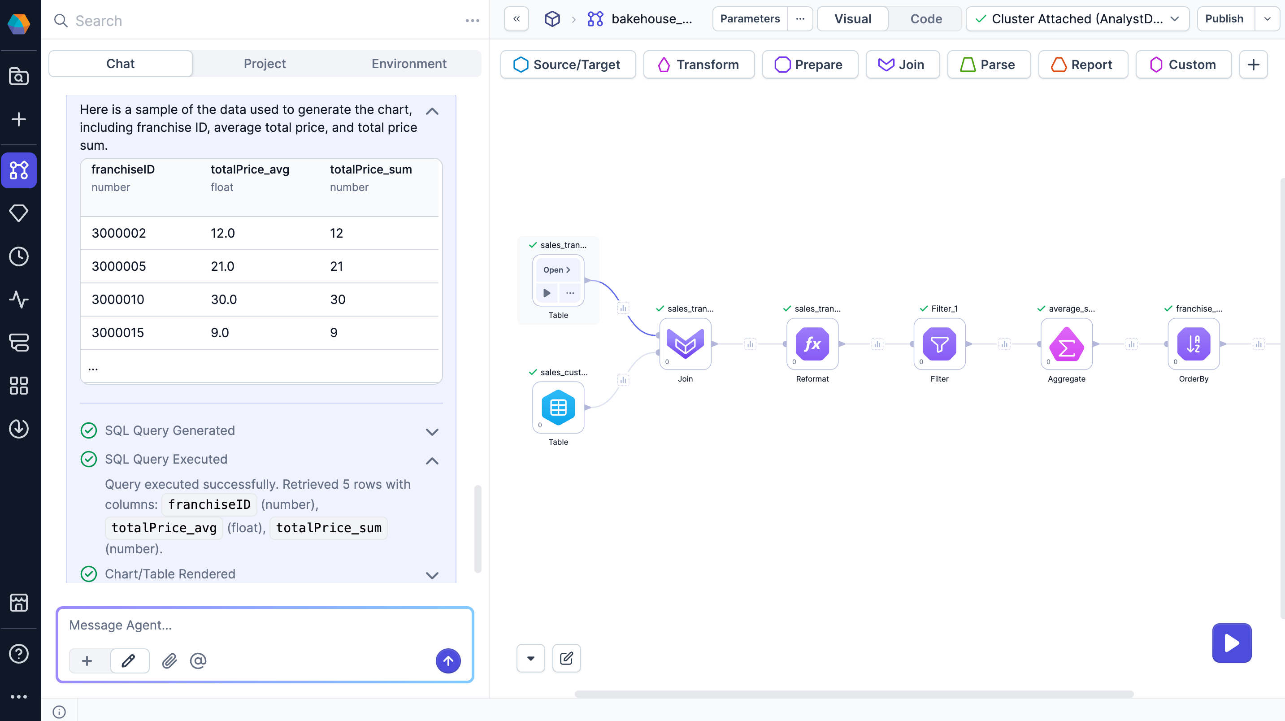Viewport: 1285px width, 721px height.
Task: Click the attach file paperclip icon
Action: (169, 660)
